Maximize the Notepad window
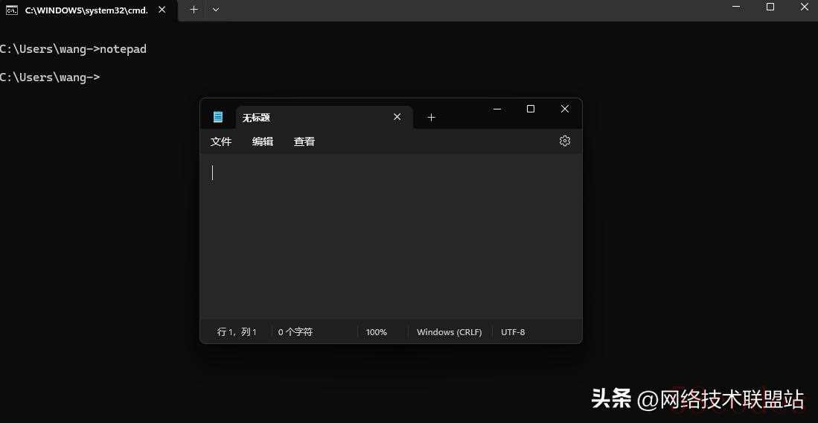 coord(531,109)
